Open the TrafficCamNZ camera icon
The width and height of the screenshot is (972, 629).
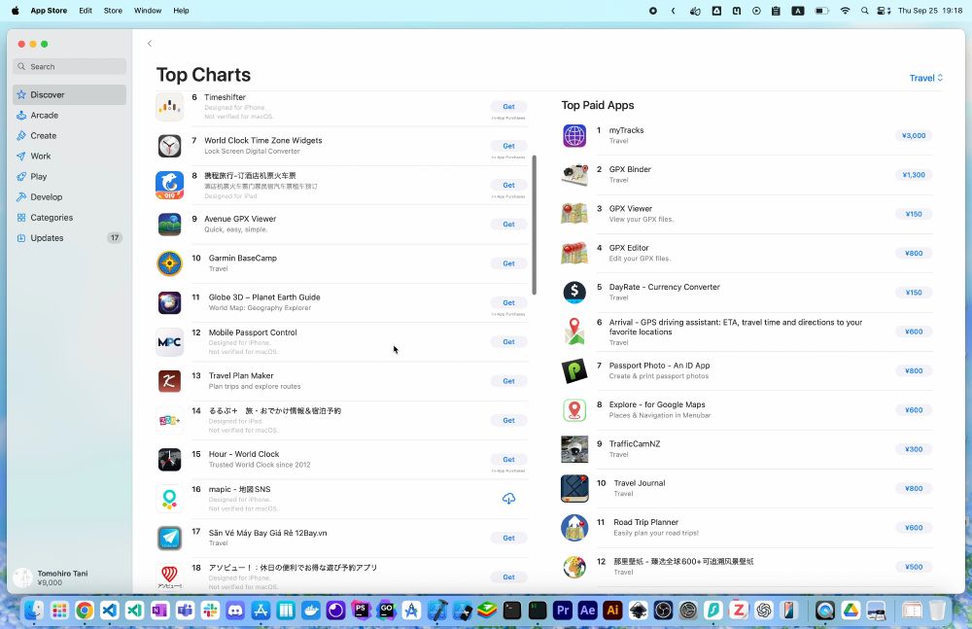574,449
